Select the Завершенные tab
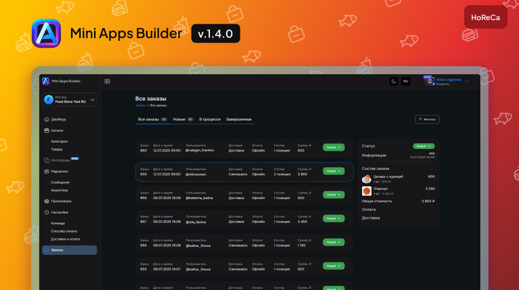519x290 pixels. coord(239,119)
